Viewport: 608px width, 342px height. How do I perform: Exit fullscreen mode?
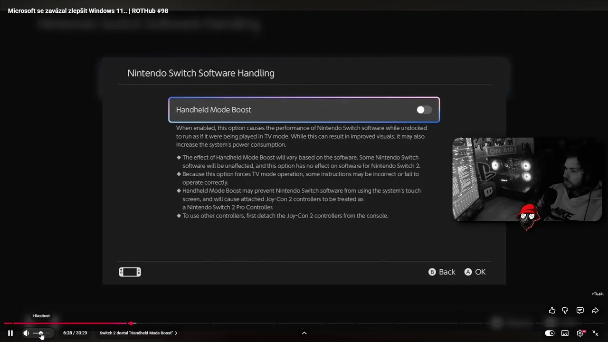point(595,333)
